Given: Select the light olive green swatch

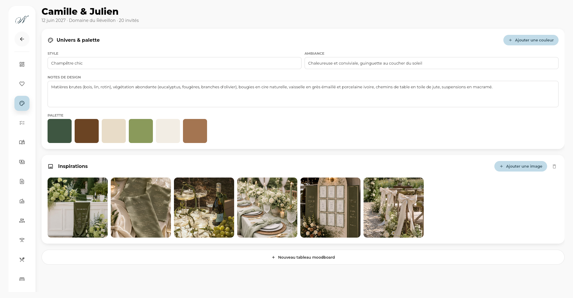Looking at the screenshot, I should (141, 131).
